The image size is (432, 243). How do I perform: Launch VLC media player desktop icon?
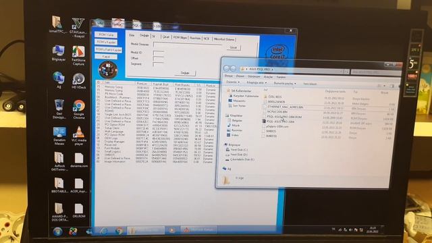[x=79, y=136]
